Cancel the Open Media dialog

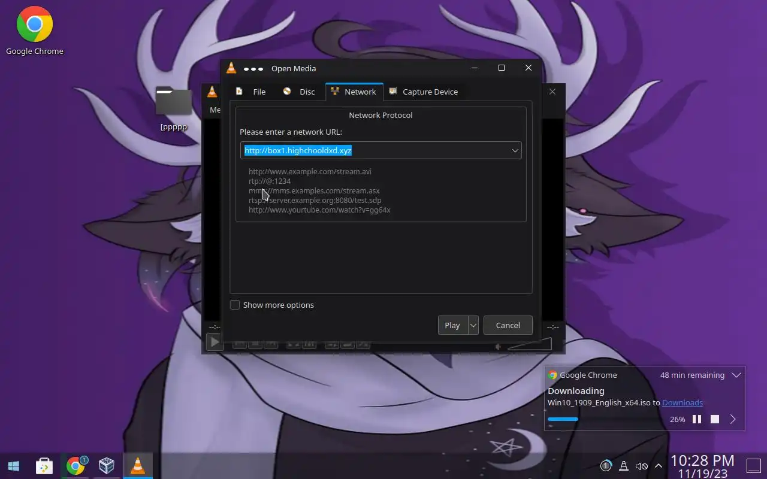tap(508, 325)
